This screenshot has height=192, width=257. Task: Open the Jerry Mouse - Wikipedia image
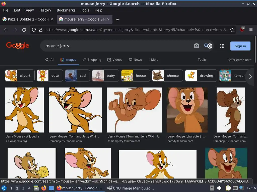tap(24, 110)
